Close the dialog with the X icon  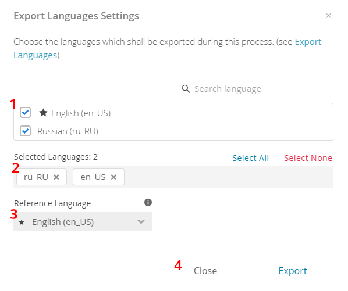(328, 16)
